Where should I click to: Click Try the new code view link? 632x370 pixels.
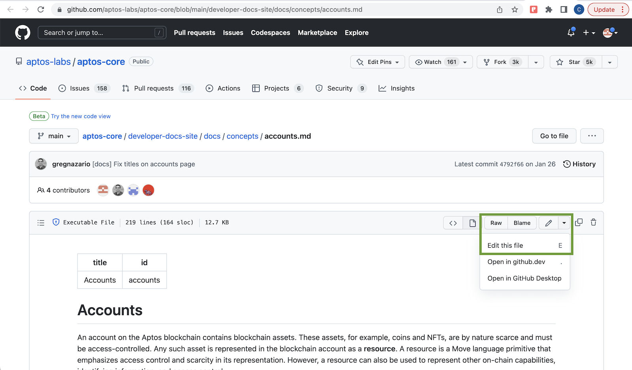pyautogui.click(x=81, y=116)
